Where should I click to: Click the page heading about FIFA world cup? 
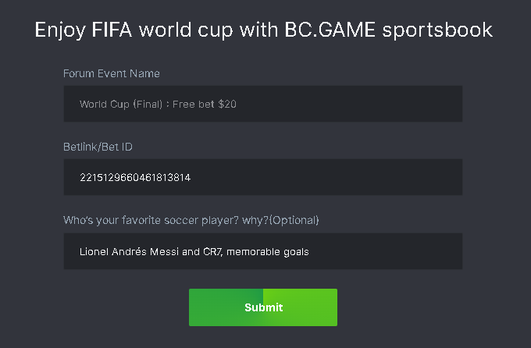pyautogui.click(x=264, y=30)
